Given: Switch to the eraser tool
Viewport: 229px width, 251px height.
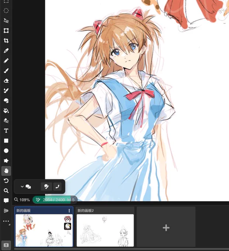Looking at the screenshot, I should pyautogui.click(x=6, y=81).
